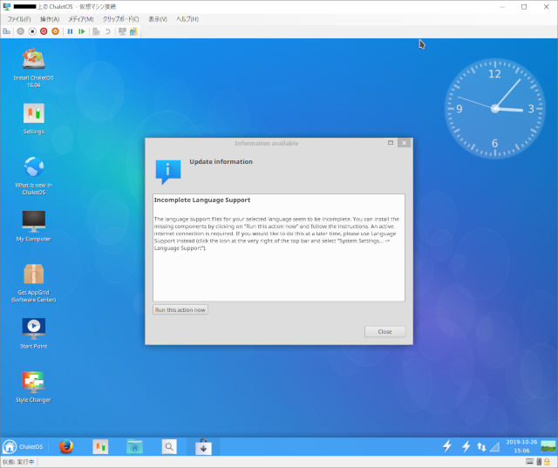
Task: Click the first lightning power tray icon
Action: pos(447,446)
